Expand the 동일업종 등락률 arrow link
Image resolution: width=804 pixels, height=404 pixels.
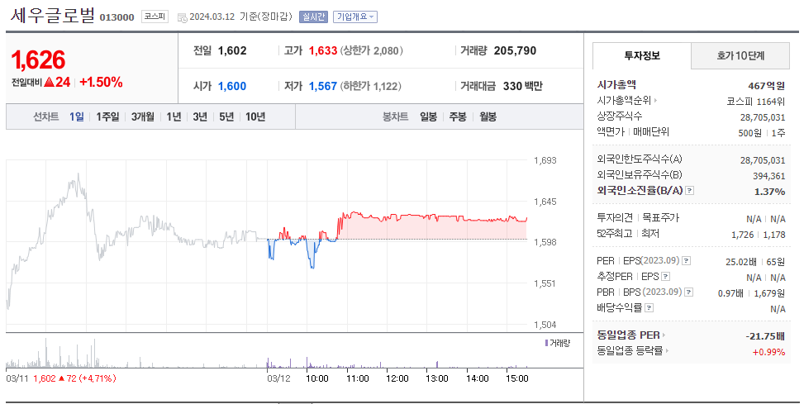(x=667, y=350)
